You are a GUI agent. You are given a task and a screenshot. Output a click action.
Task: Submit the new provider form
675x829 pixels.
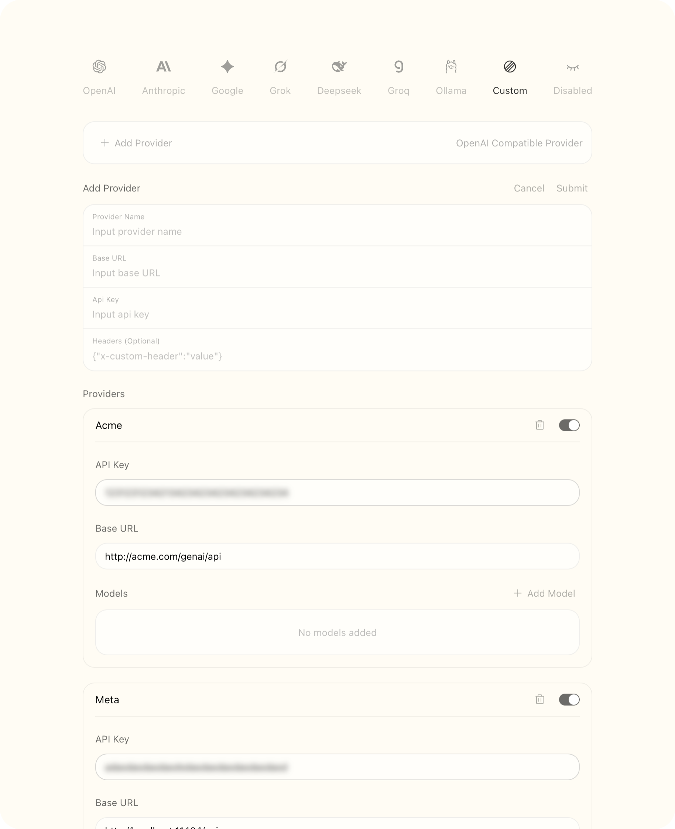click(x=572, y=188)
